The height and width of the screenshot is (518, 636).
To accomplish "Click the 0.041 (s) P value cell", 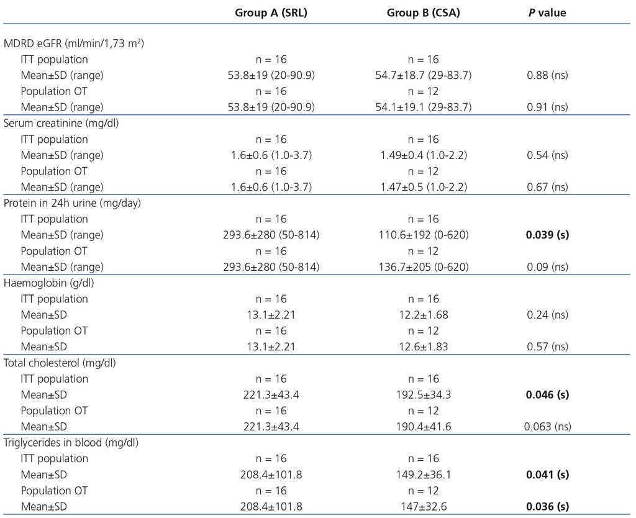I will pos(547,475).
